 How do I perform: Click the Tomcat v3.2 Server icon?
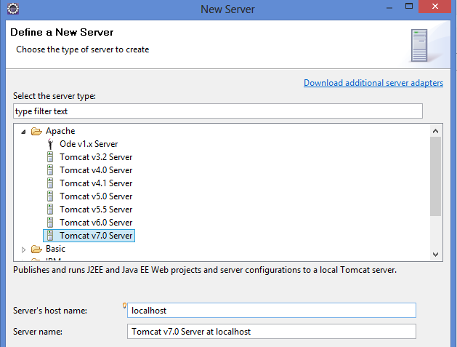50,157
